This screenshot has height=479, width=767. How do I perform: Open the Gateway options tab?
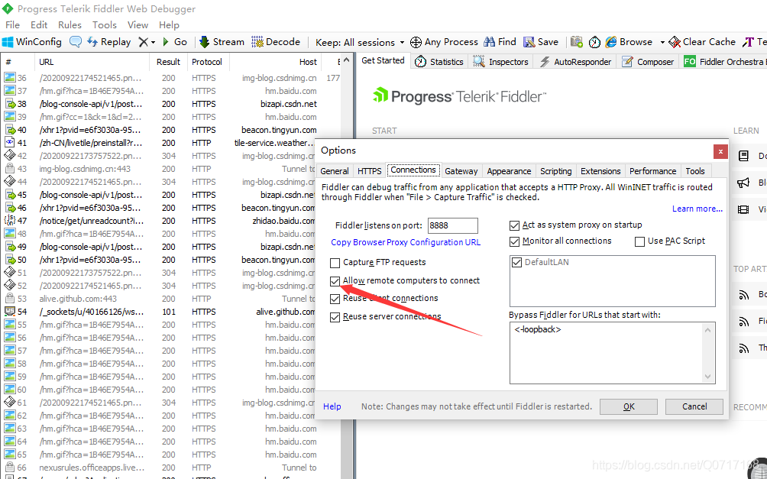(x=461, y=171)
